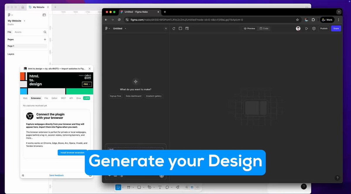
Task: Switch to the Extension tab in plugin
Action: click(36, 98)
